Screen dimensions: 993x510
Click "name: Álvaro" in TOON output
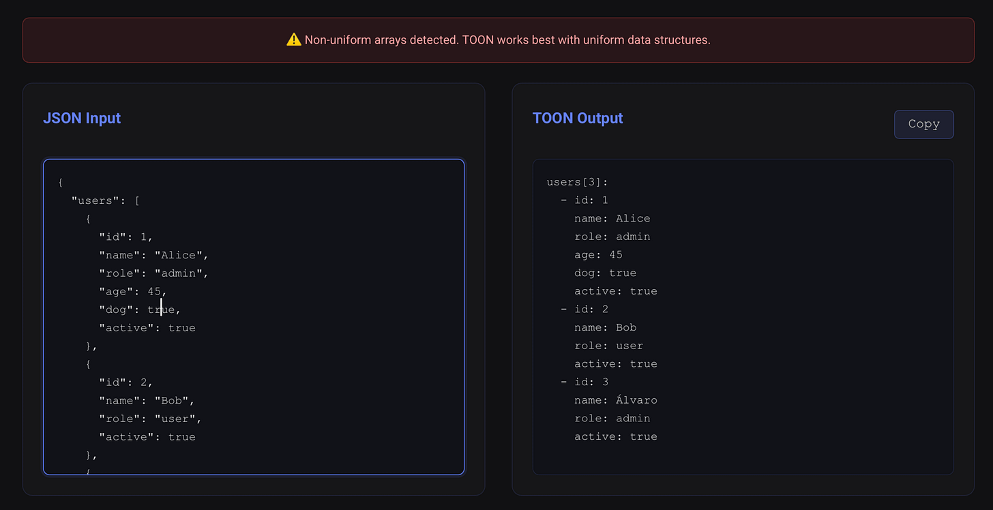[x=615, y=400]
